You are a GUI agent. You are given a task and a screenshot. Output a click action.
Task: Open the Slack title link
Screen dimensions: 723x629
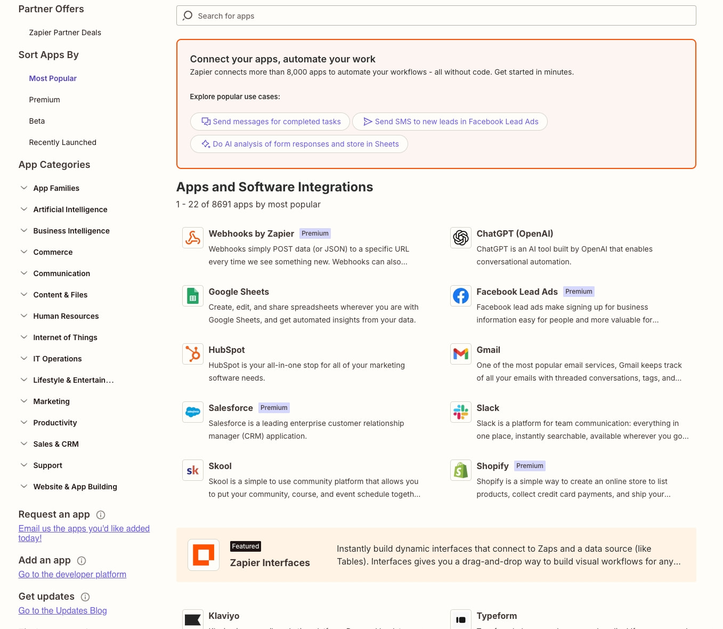point(488,408)
